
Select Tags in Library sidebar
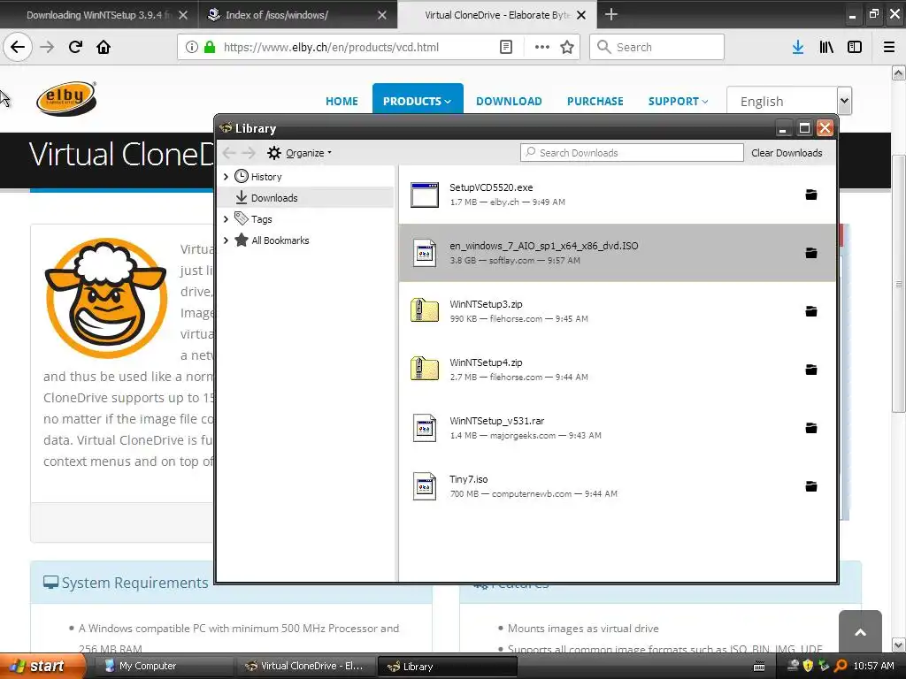[261, 219]
